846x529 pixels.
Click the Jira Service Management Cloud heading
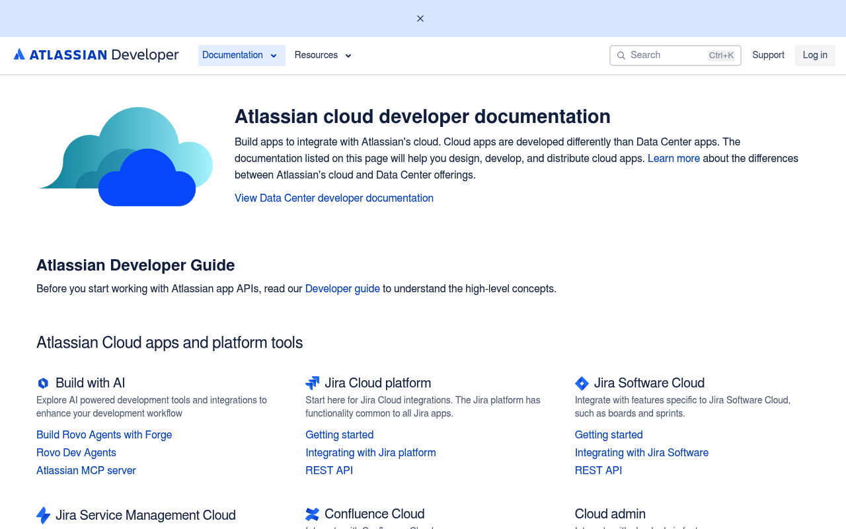[x=145, y=515]
